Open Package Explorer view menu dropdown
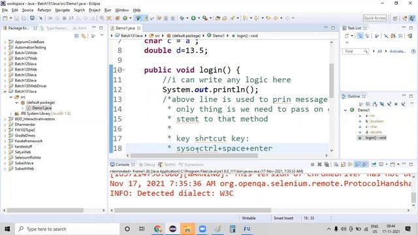 click(102, 35)
